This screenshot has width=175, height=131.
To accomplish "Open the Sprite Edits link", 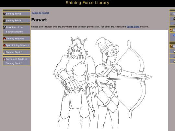I will [133, 27].
